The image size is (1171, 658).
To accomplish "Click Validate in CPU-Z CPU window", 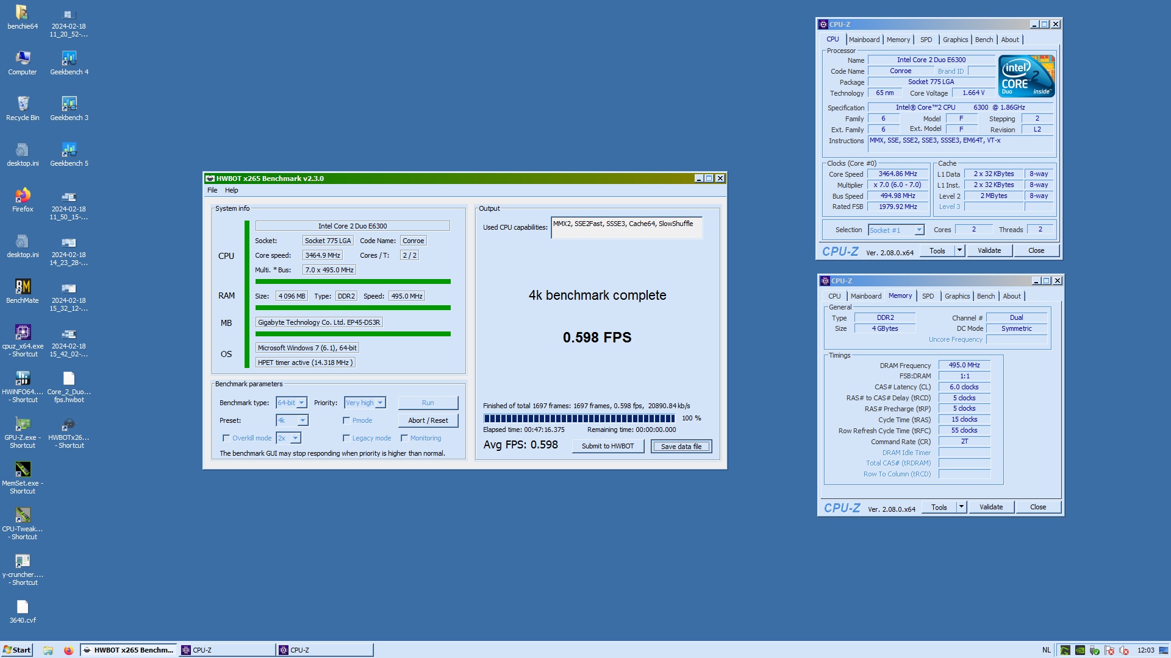I will [989, 250].
